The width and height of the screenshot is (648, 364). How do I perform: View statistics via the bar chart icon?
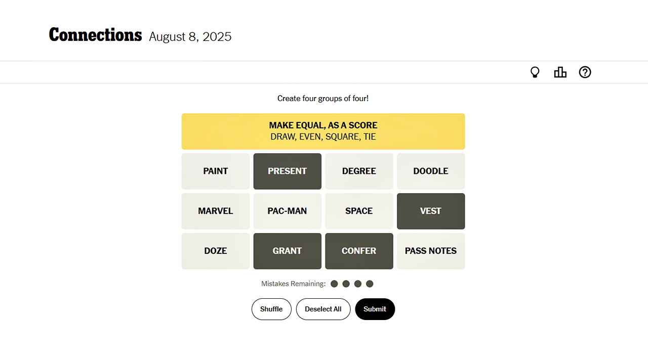click(560, 72)
